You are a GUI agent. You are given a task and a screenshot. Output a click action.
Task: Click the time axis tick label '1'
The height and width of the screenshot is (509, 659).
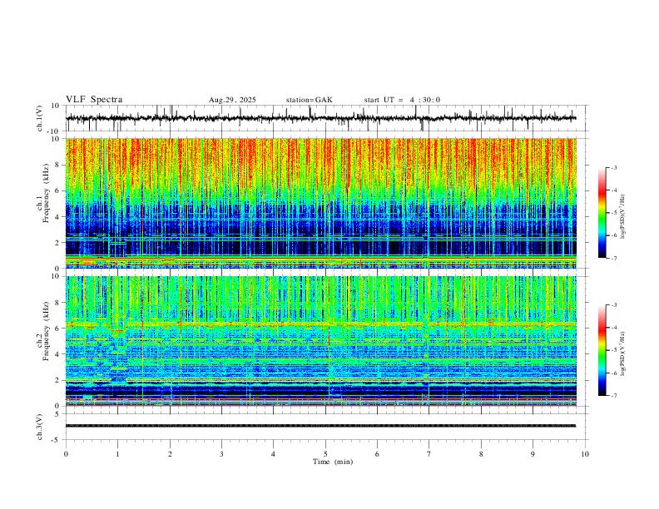pos(117,454)
